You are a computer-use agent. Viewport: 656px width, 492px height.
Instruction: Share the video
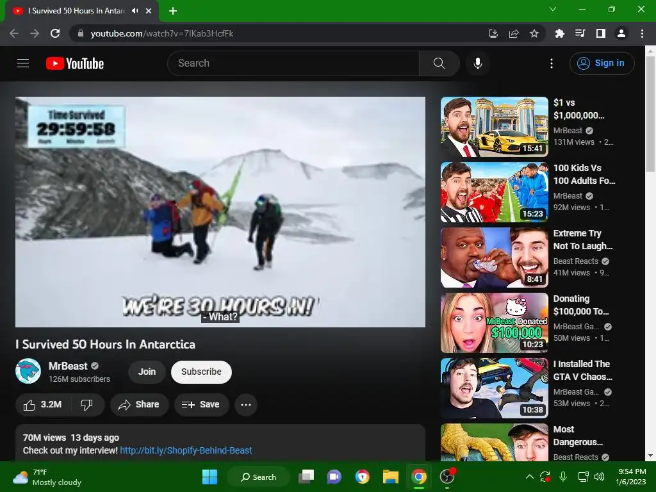(139, 405)
